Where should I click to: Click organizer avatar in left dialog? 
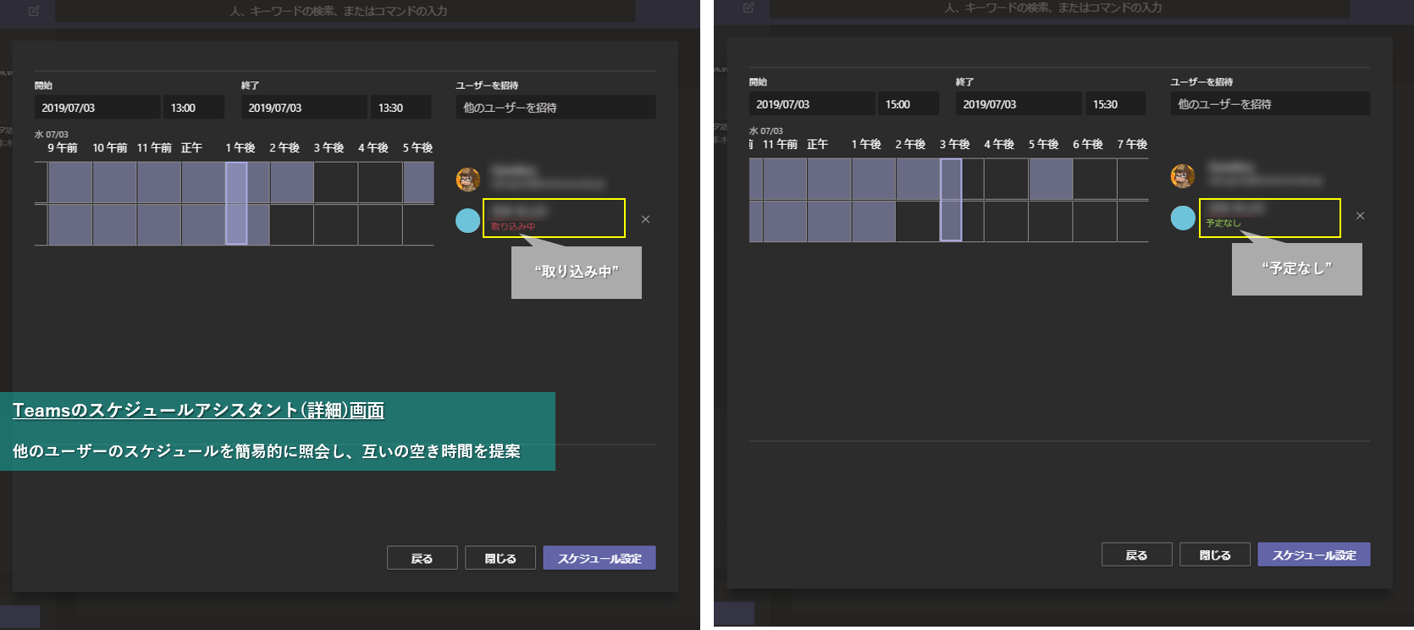click(x=468, y=180)
